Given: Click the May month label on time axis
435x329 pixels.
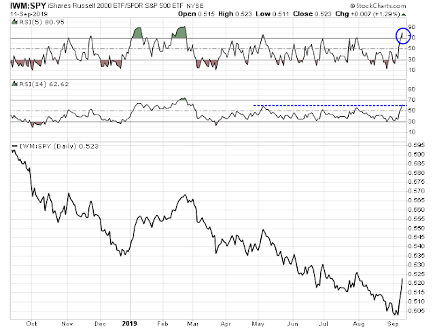Looking at the screenshot, I should (x=258, y=324).
